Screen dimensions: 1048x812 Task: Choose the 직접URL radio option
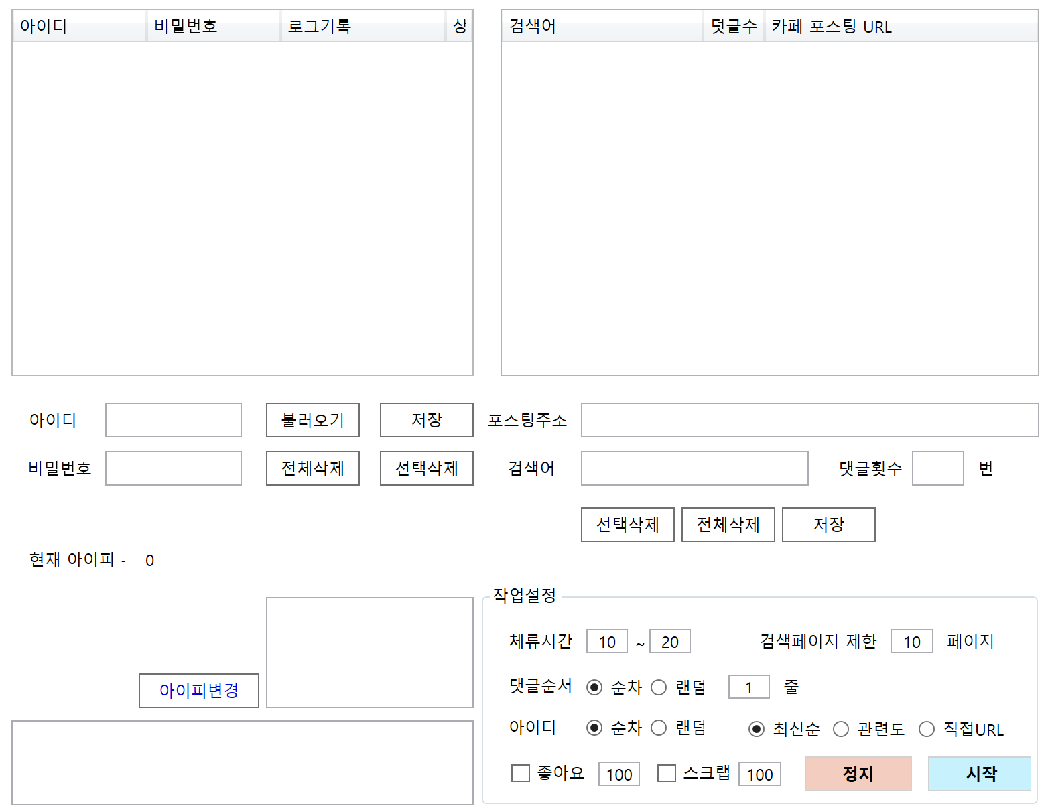pyautogui.click(x=927, y=729)
